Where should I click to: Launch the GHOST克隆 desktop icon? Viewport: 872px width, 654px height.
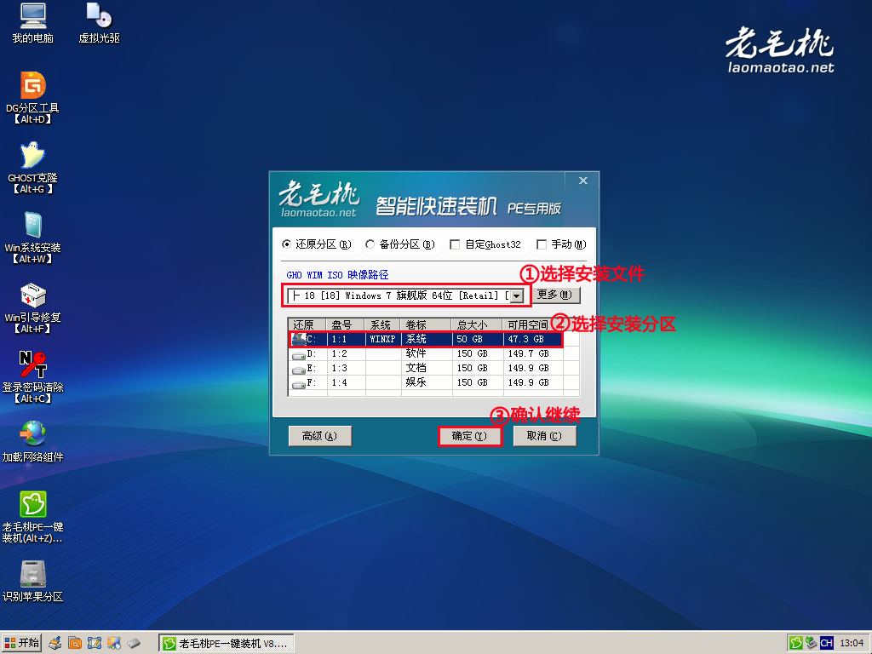pyautogui.click(x=33, y=168)
